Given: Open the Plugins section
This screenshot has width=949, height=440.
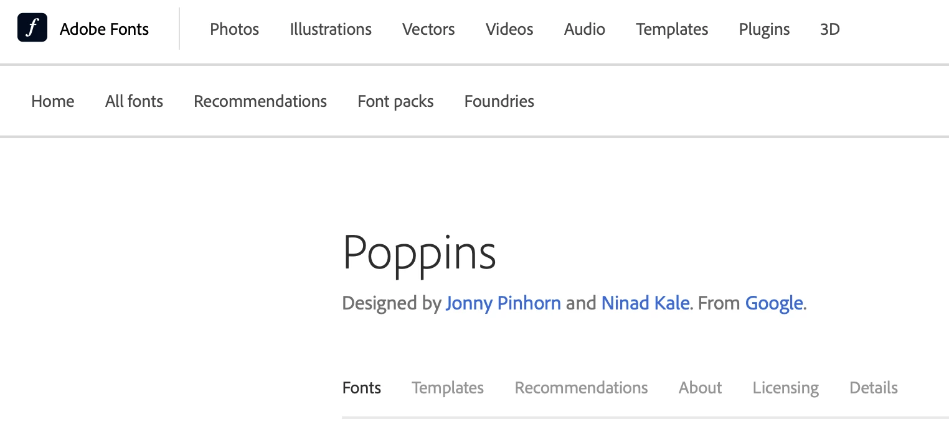Looking at the screenshot, I should click(x=764, y=29).
